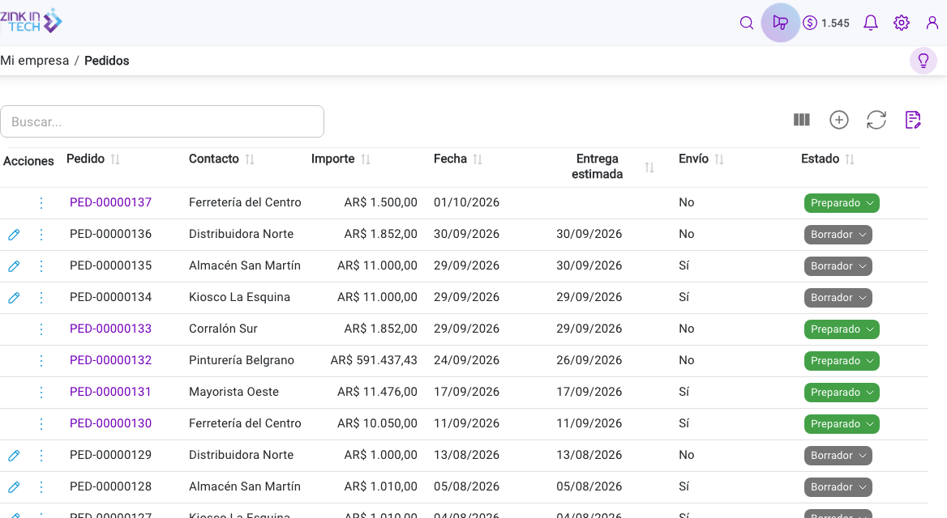This screenshot has width=947, height=518.
Task: Open Preparado status dropdown for PED-00000133
Action: [x=842, y=329]
